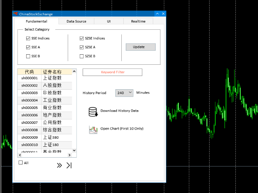The height and width of the screenshot is (193, 258).
Task: Click the 证券名称 column header
Action: coord(52,72)
